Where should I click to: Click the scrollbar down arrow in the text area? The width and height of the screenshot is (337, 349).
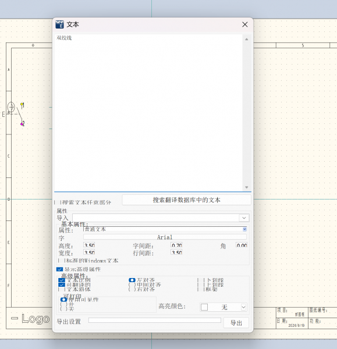click(247, 187)
